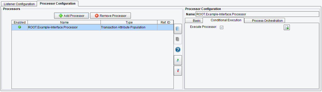Toggle the Execute Processor checkbox
The height and width of the screenshot is (92, 322).
click(222, 27)
